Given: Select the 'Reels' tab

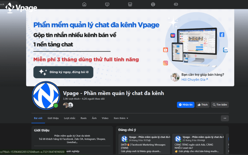Looking at the screenshot, I should click(x=84, y=118).
